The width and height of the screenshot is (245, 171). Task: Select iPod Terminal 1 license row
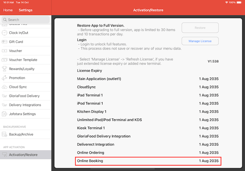148,103
